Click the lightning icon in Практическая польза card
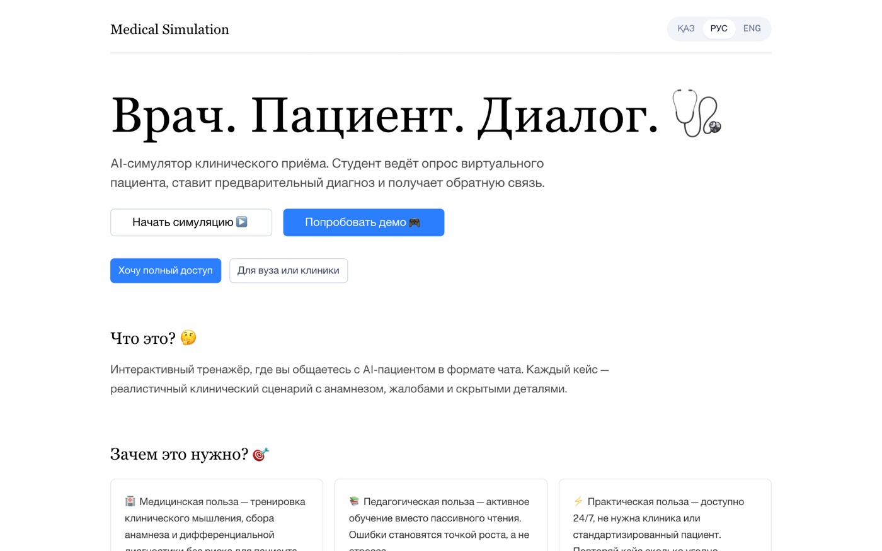Screen dimensions: 882x551 click(x=578, y=501)
